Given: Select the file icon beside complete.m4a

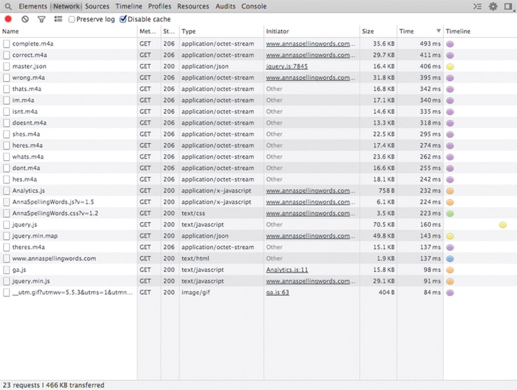Looking at the screenshot, I should 6,44.
